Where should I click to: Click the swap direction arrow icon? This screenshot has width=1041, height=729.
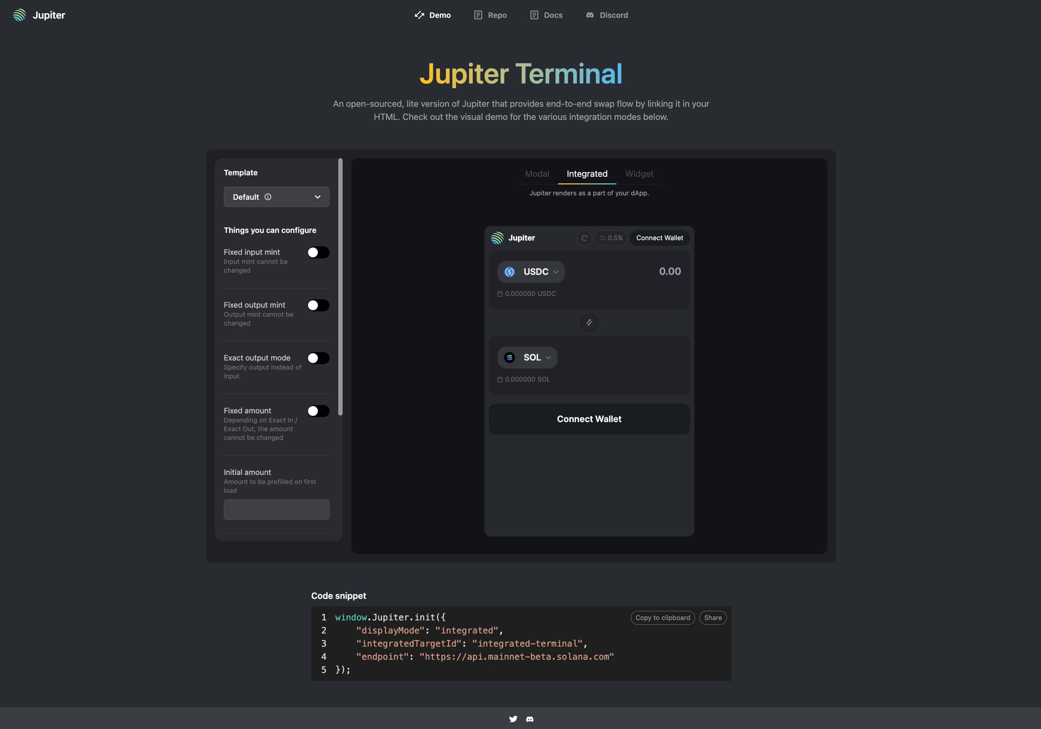[x=589, y=322]
